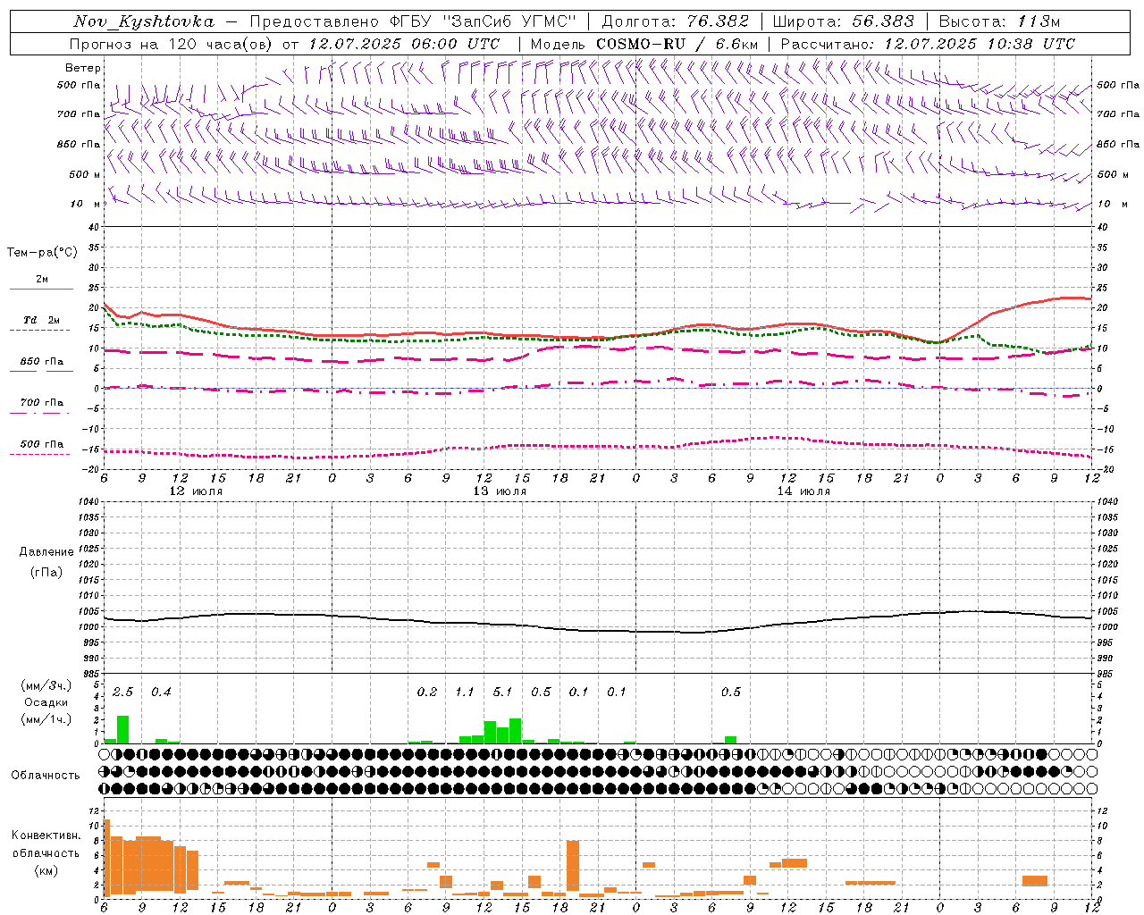This screenshot has width=1144, height=915.
Task: Click the Конвективн. label of the convective panel
Action: [x=46, y=835]
